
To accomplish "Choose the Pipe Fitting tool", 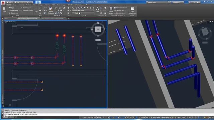I will coord(13,10).
